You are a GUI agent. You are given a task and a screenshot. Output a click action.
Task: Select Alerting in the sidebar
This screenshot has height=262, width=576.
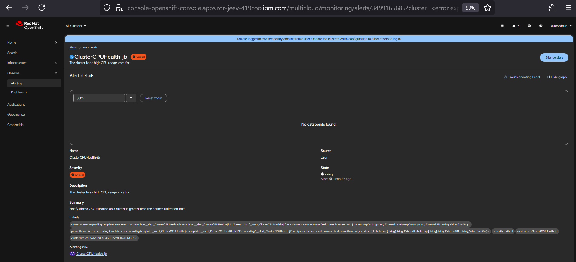[x=34, y=83]
